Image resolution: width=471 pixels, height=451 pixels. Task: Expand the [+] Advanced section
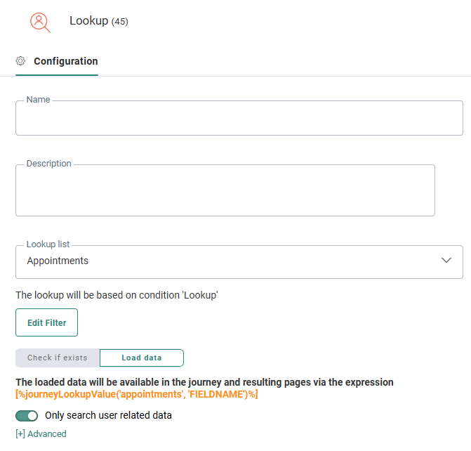click(41, 434)
